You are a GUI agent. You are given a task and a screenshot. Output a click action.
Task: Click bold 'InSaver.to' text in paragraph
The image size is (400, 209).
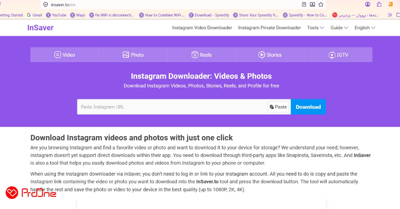[207, 182]
